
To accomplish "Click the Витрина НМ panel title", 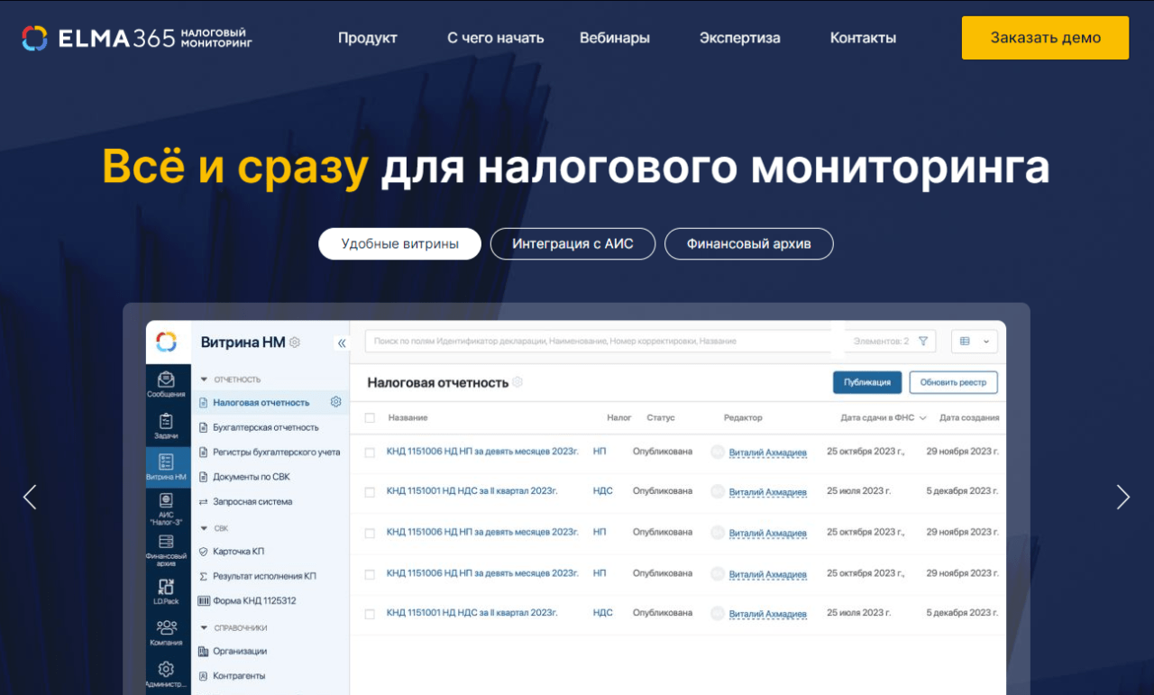I will [x=243, y=343].
